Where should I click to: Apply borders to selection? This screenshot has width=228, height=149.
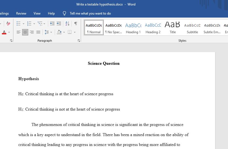tap(70, 32)
